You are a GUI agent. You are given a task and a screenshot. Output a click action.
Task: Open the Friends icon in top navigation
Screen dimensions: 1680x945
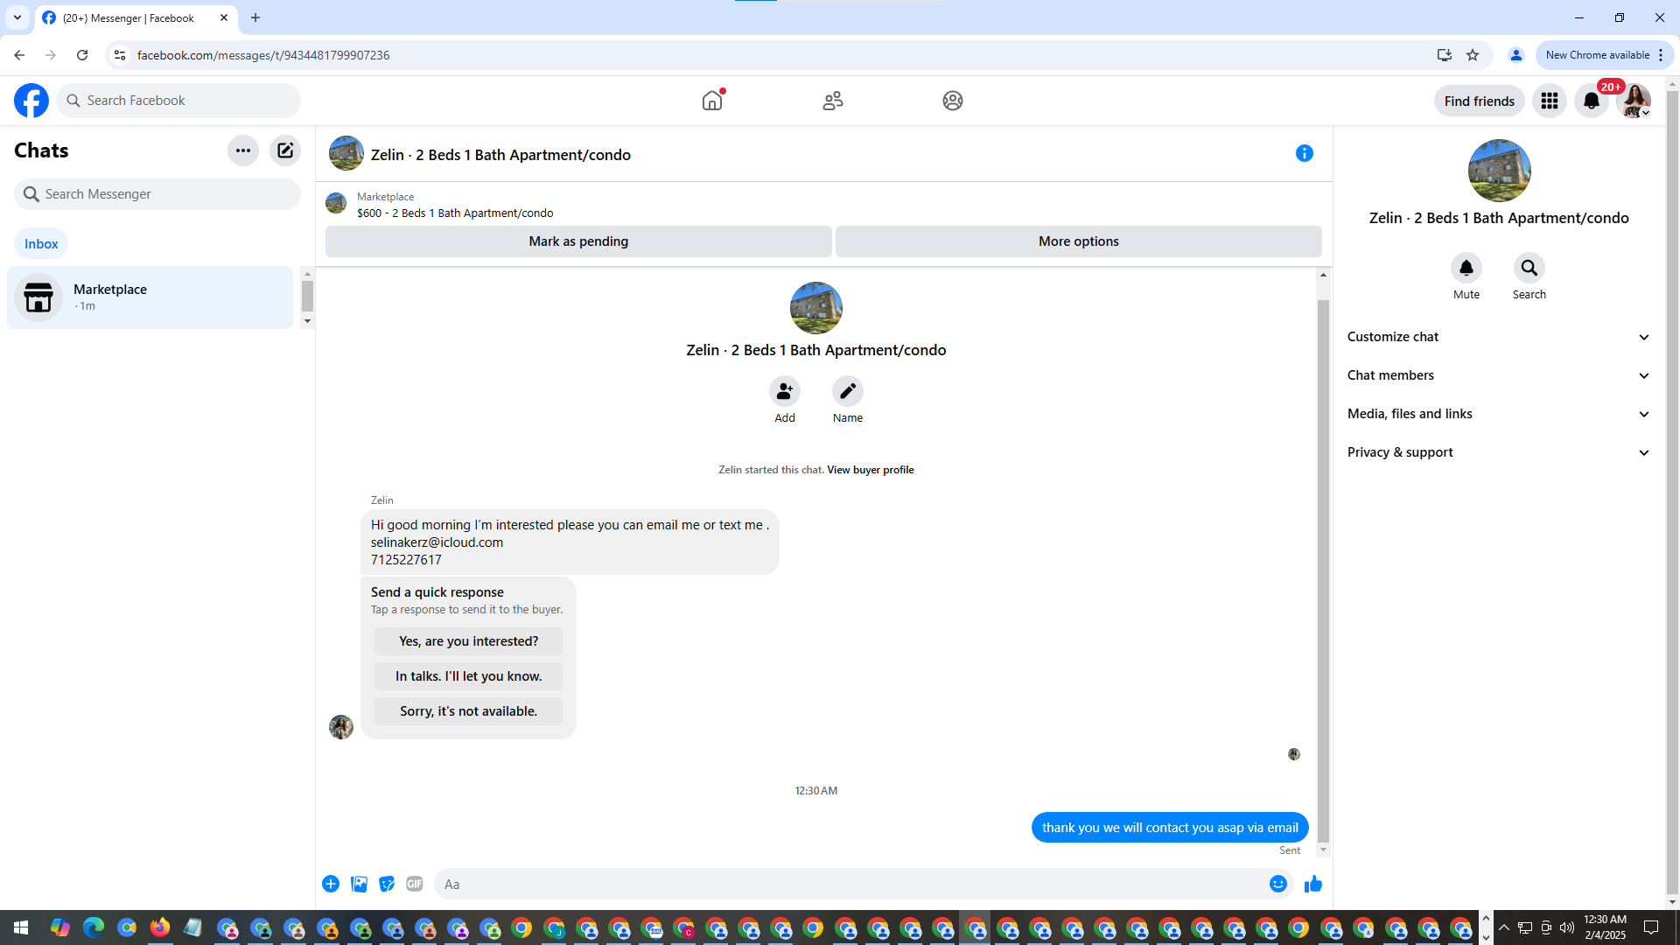[x=833, y=101]
